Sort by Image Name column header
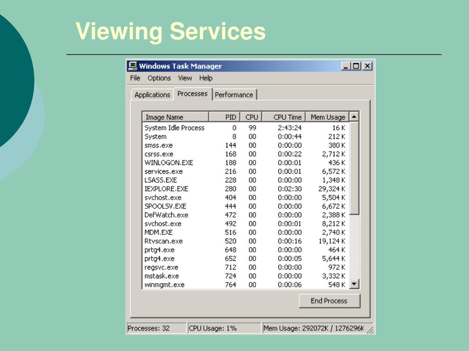Screen dimensions: 469x351 175,117
